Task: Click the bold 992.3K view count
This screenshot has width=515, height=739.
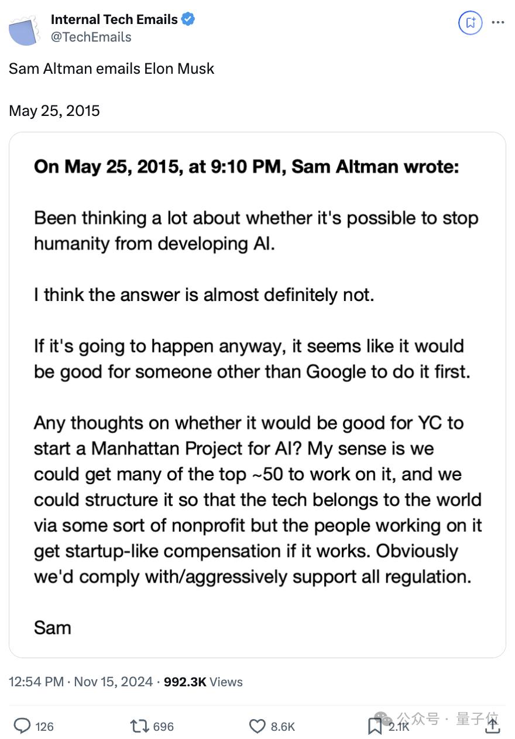Action: (x=183, y=682)
